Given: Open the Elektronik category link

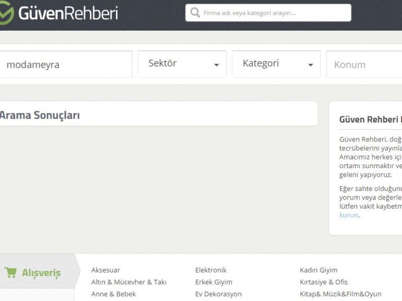Looking at the screenshot, I should tap(211, 270).
